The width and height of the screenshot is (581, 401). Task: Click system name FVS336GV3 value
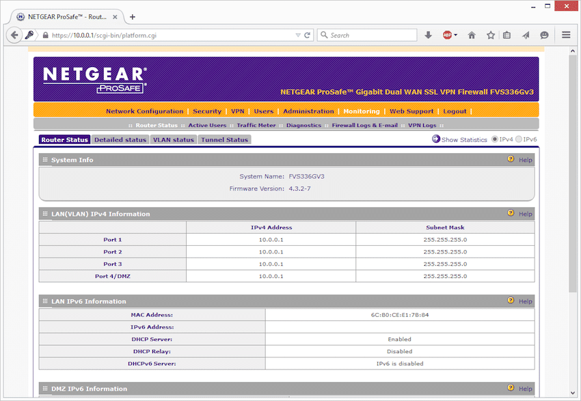point(306,176)
